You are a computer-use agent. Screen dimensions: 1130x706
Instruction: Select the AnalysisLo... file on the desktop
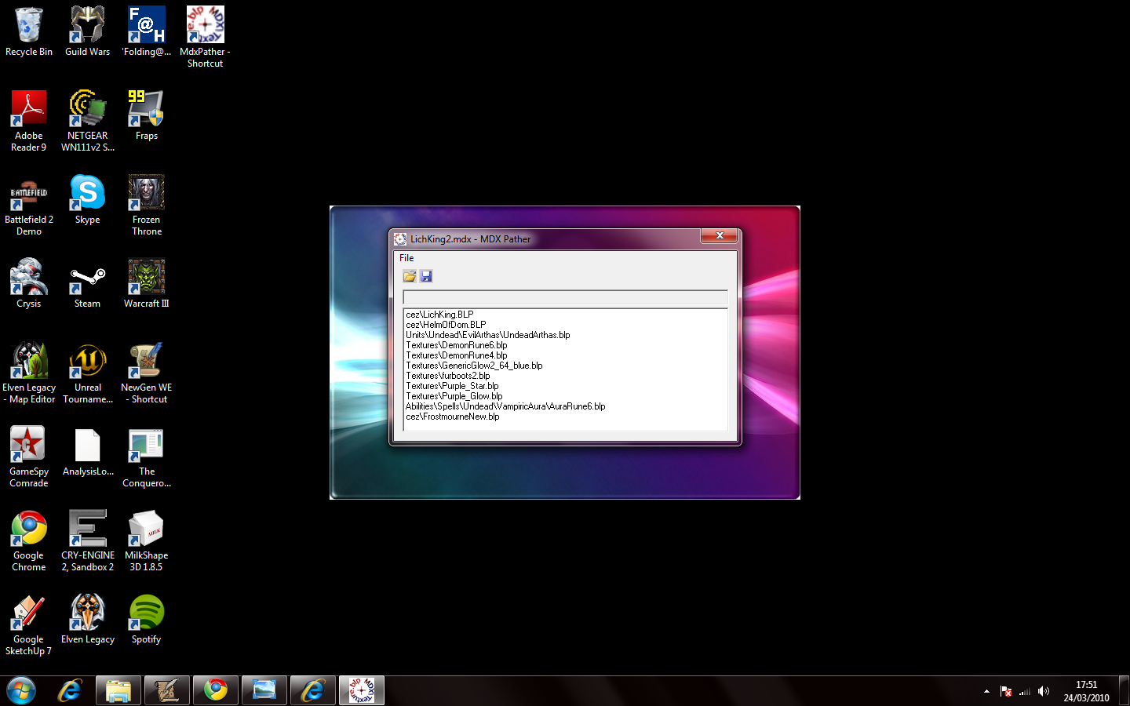[88, 452]
